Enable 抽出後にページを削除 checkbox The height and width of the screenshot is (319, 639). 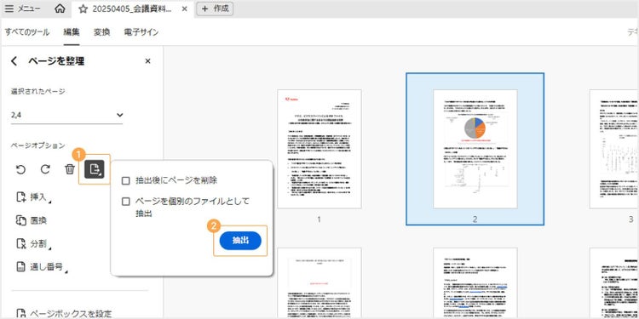click(126, 180)
